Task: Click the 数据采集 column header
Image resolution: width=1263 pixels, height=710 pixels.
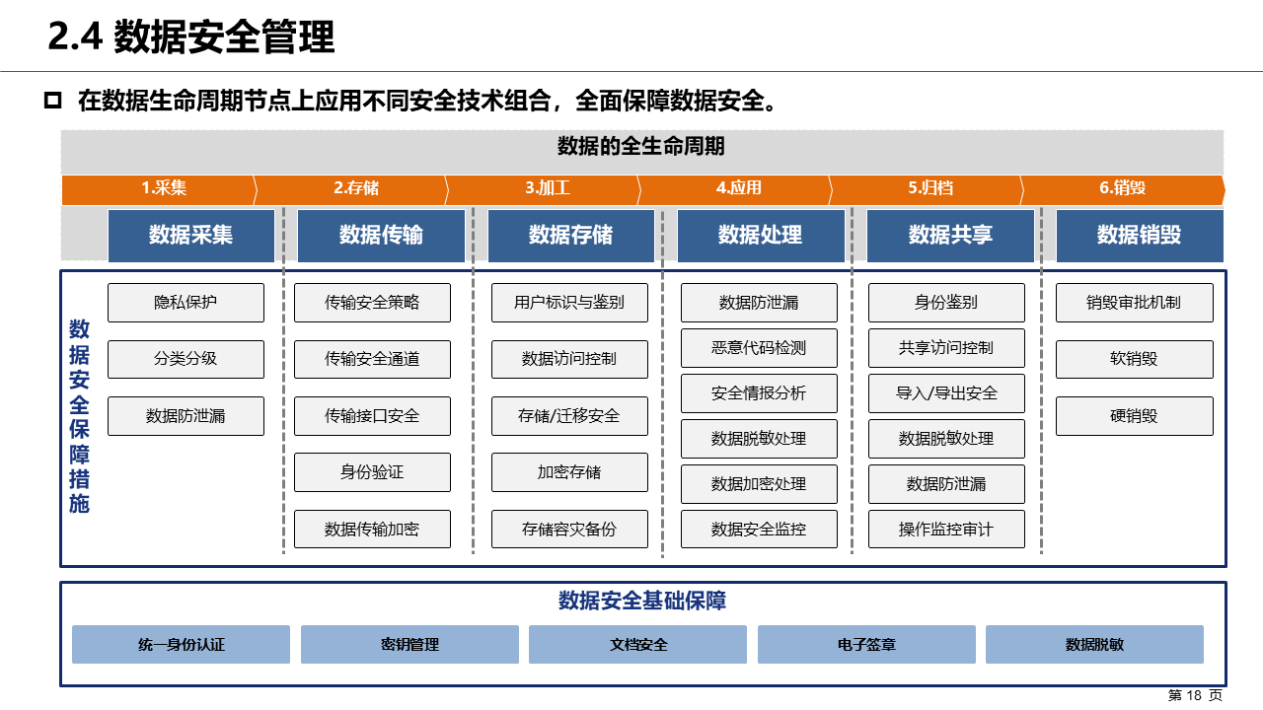Action: [191, 235]
